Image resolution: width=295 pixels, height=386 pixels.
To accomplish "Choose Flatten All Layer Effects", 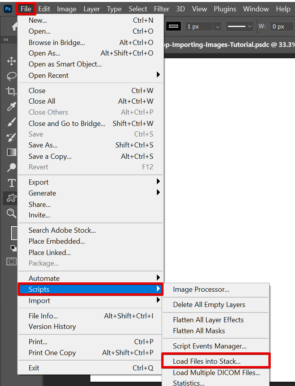I will [216, 320].
